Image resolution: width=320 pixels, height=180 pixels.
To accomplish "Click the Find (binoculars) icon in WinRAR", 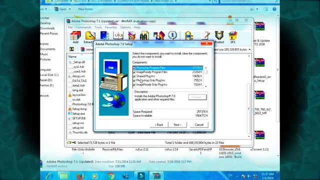I will (x=144, y=35).
